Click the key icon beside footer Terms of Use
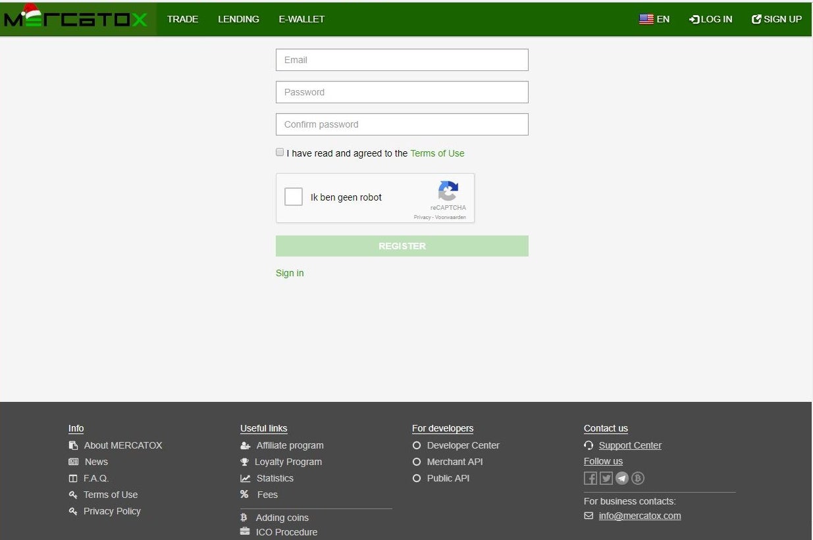The image size is (813, 540). [x=73, y=495]
